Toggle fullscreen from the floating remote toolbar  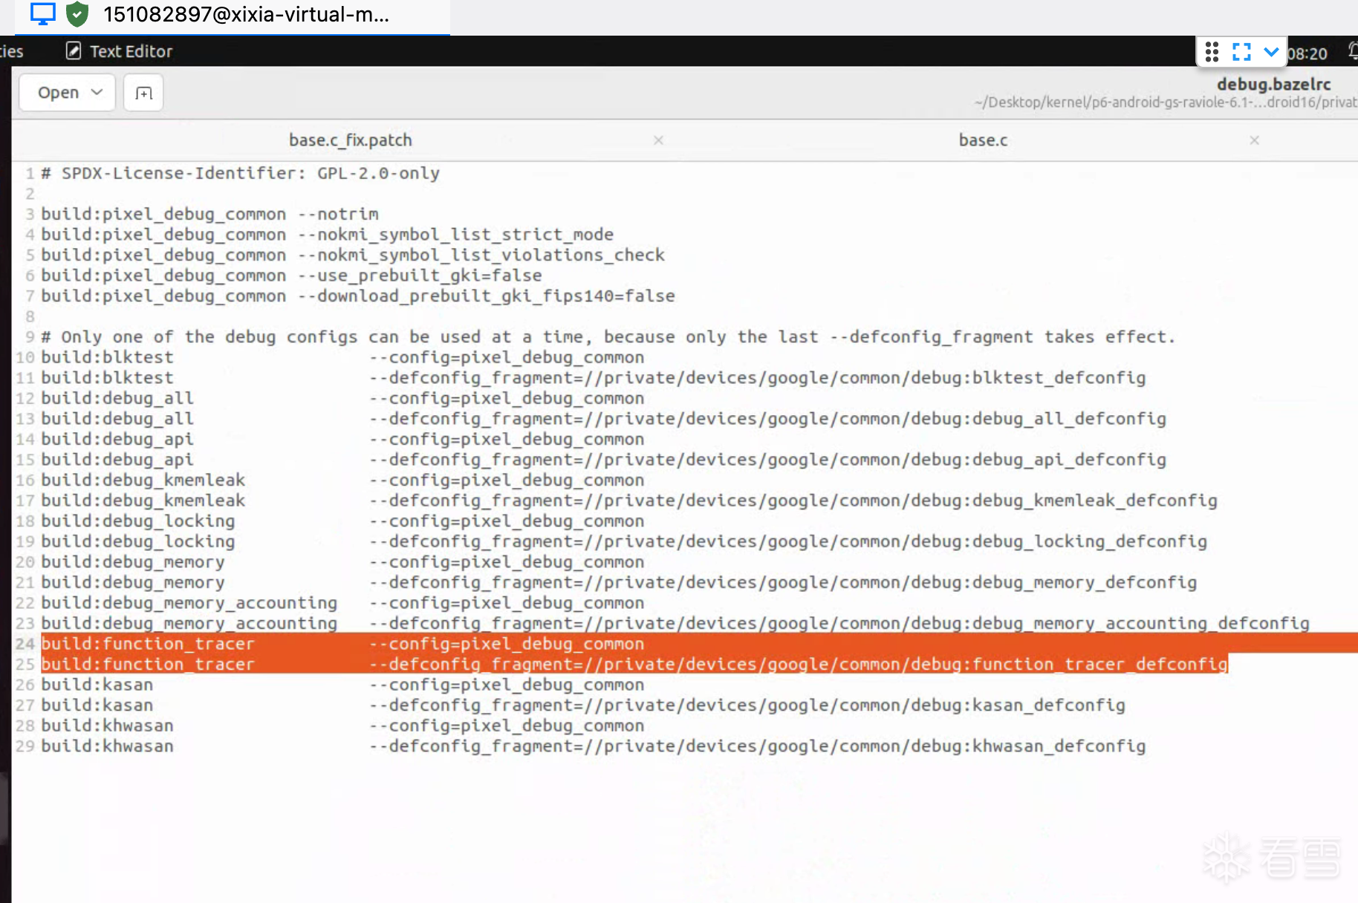pyautogui.click(x=1241, y=52)
